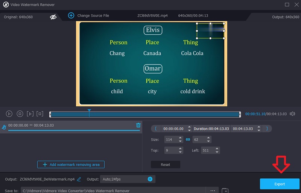Open output settings gear icon
Image resolution: width=301 pixels, height=193 pixels.
point(150,179)
